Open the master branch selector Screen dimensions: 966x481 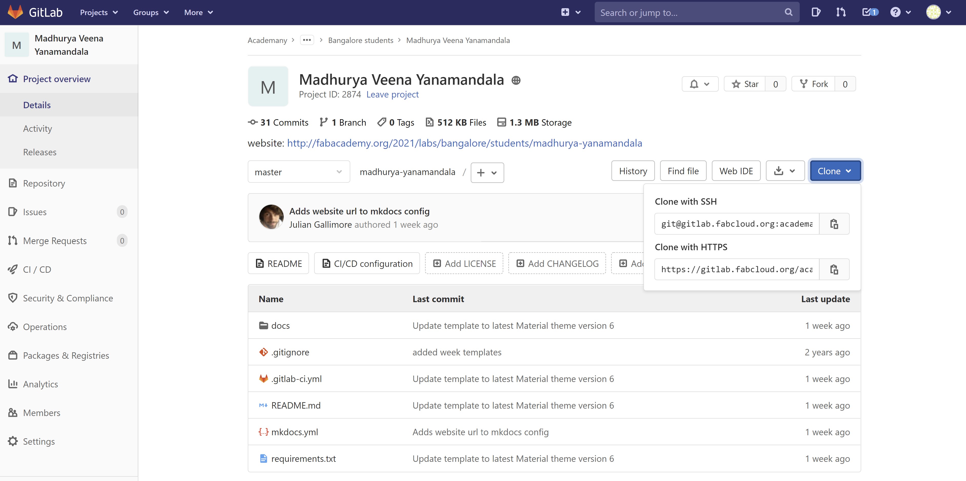(x=299, y=172)
